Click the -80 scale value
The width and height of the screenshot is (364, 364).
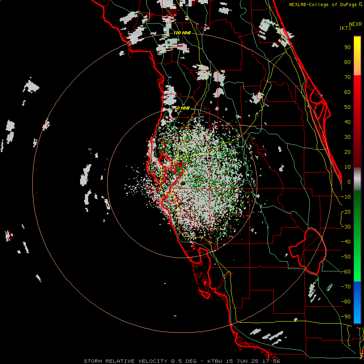[346, 302]
